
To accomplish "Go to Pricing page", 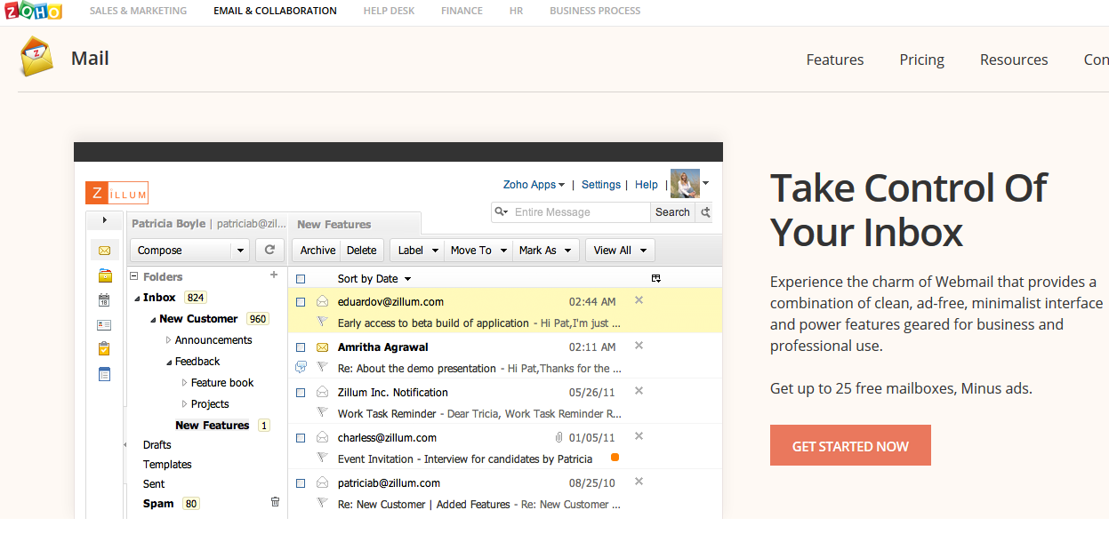I will (921, 60).
